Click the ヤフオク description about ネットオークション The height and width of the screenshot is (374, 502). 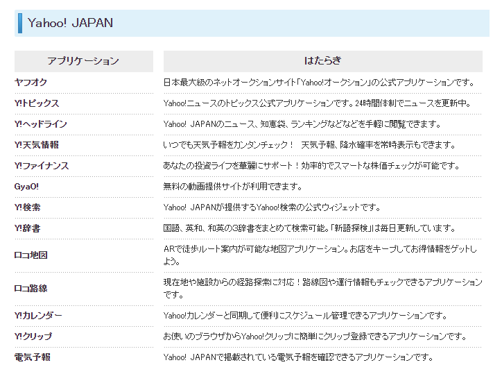pos(318,83)
